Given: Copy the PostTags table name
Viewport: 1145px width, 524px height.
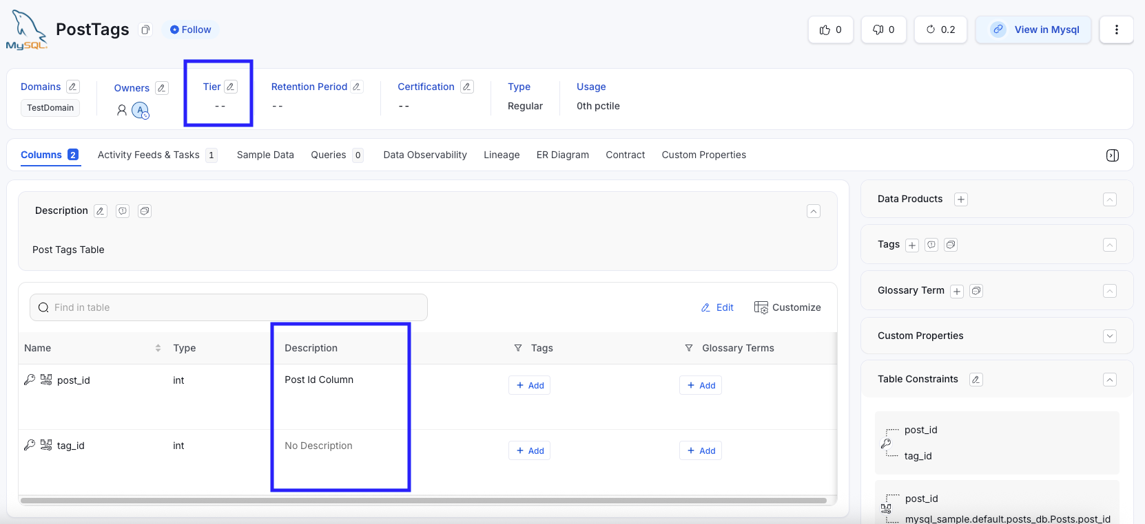Looking at the screenshot, I should pos(145,30).
